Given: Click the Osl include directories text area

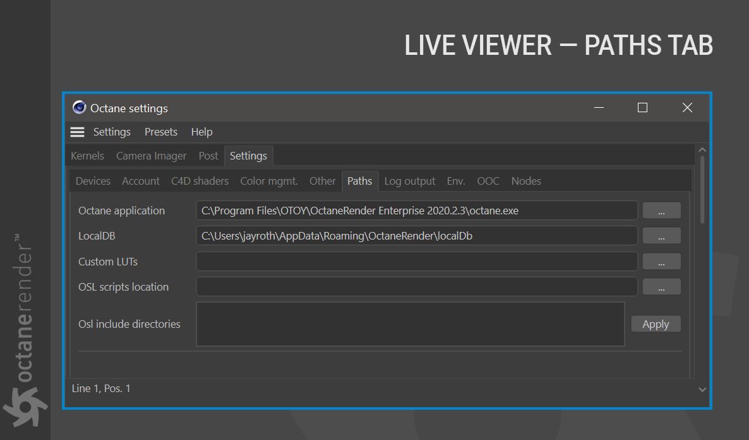Looking at the screenshot, I should click(410, 323).
